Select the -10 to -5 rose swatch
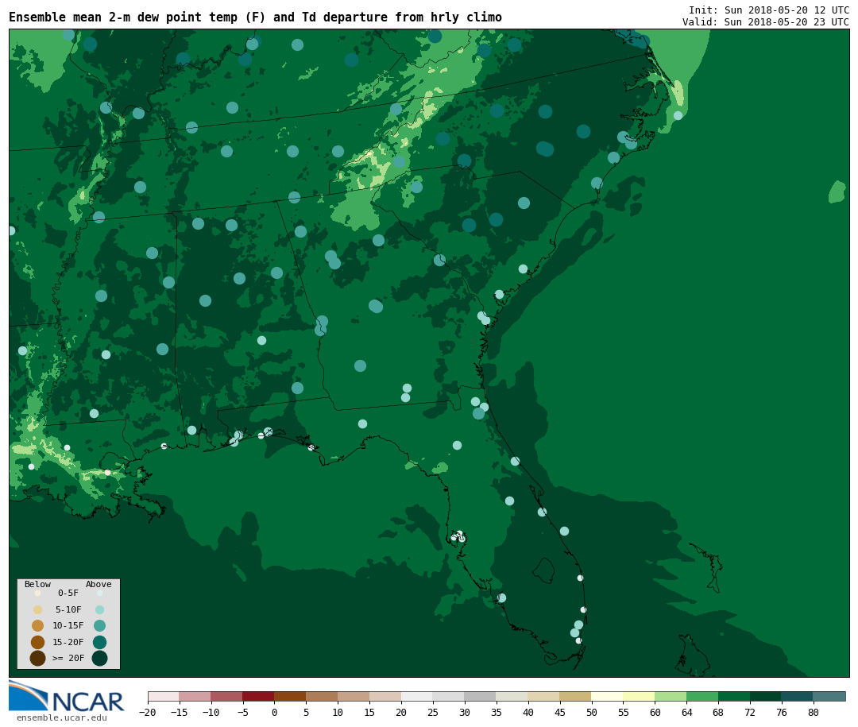This screenshot has height=727, width=858. click(227, 696)
